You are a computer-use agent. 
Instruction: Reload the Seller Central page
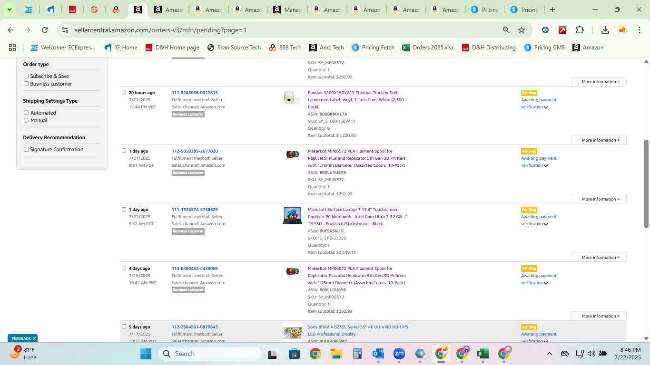click(x=45, y=30)
